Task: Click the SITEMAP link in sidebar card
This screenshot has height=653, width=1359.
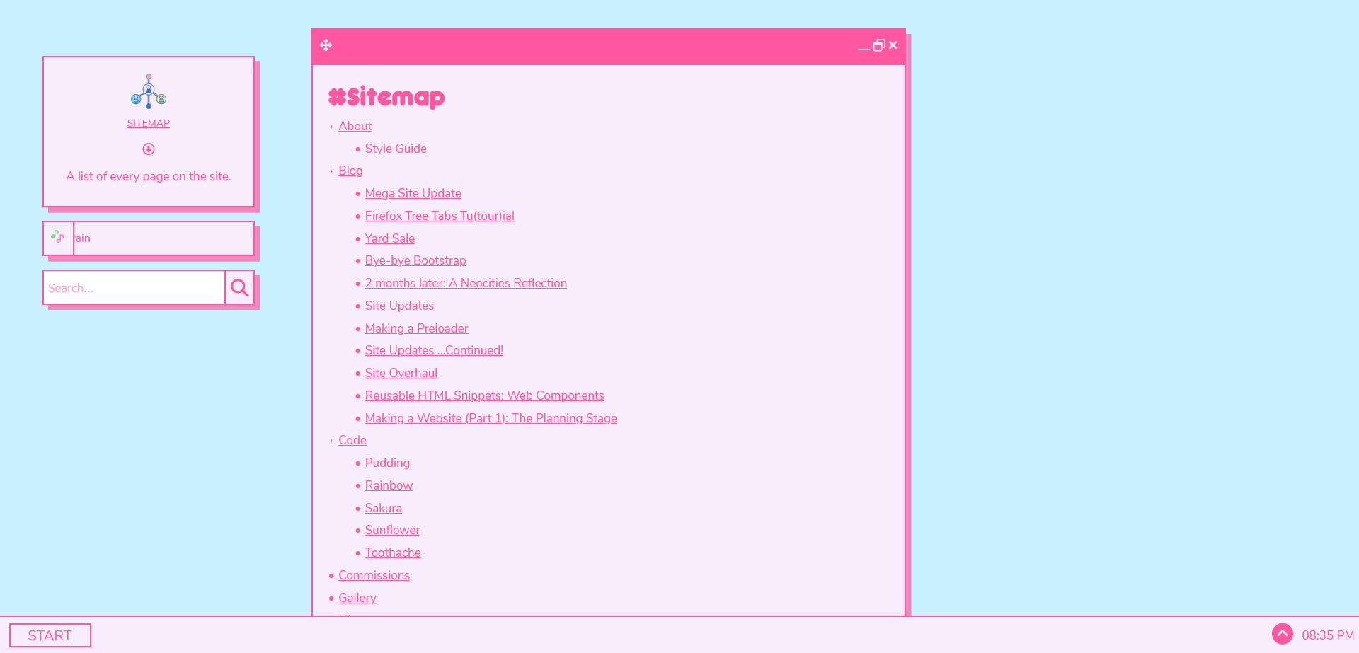Action: [x=149, y=123]
